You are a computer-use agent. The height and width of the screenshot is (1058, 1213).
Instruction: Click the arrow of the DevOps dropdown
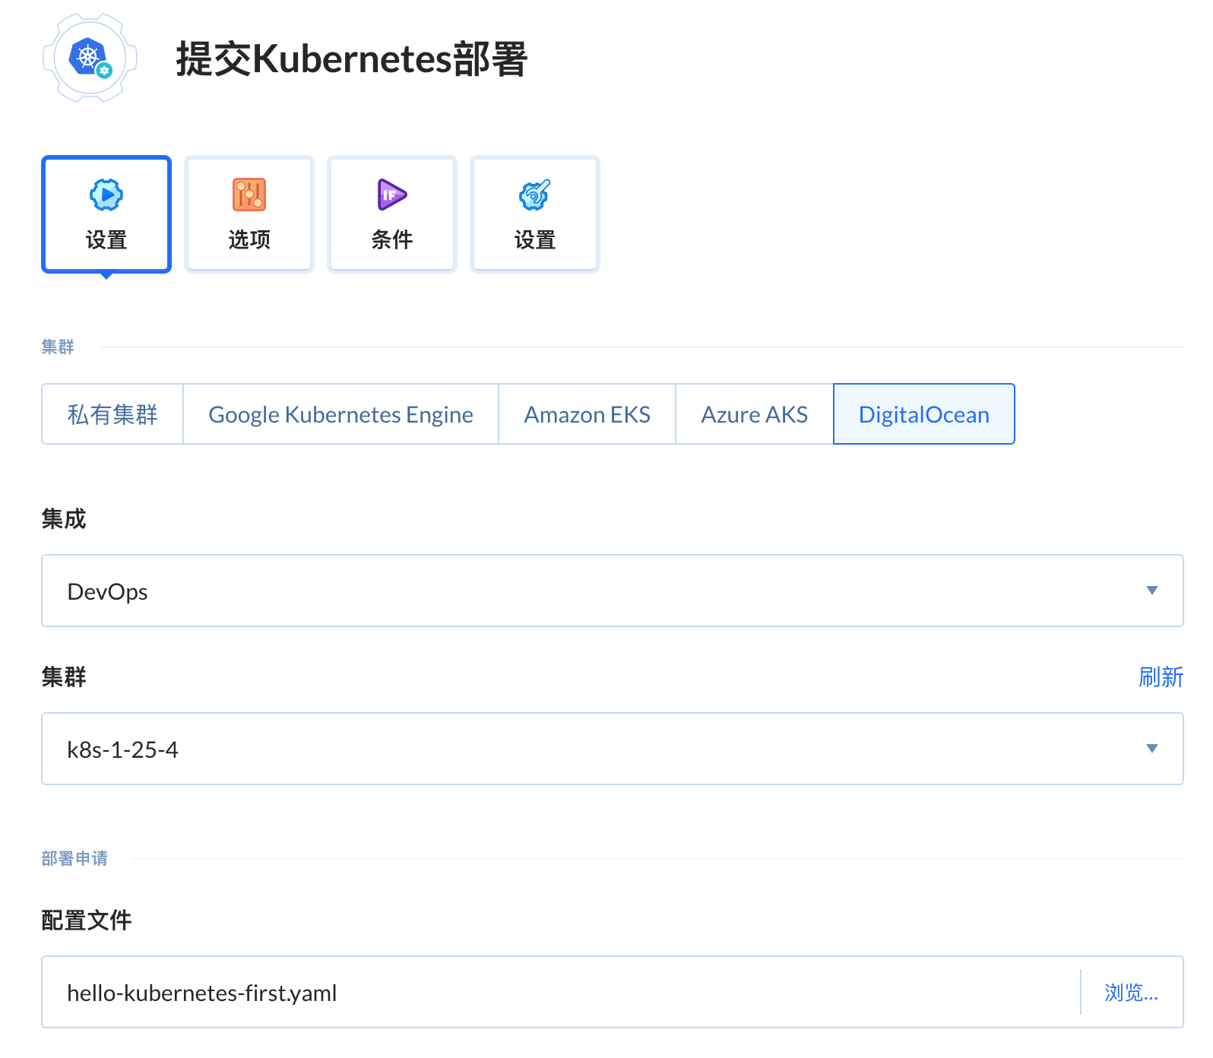coord(1152,591)
